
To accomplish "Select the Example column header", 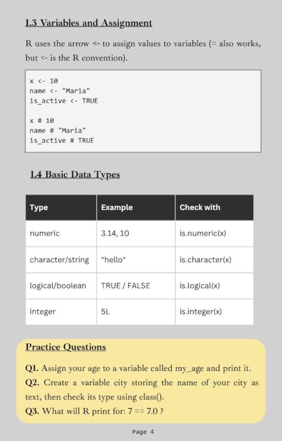I will tap(136, 208).
